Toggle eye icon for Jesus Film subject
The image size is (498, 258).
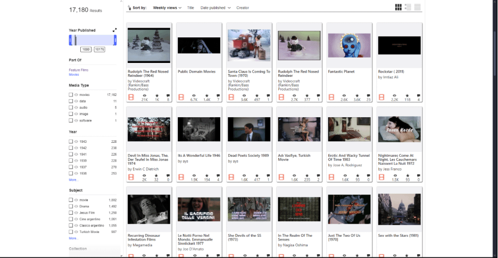coord(76,213)
